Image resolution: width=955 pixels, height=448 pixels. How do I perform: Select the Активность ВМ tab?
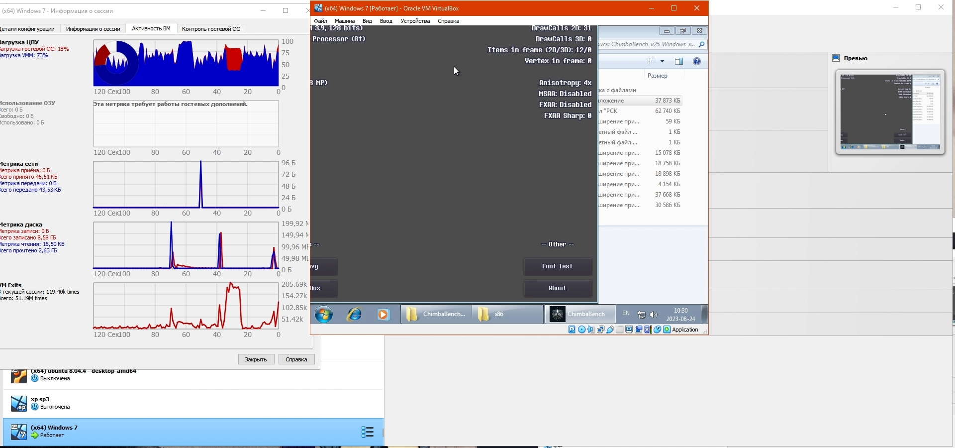[x=151, y=28]
